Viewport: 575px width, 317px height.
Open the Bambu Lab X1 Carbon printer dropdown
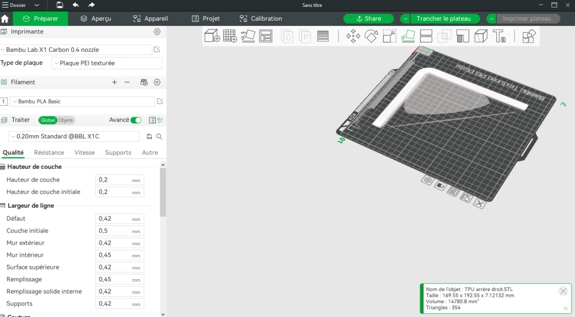75,50
